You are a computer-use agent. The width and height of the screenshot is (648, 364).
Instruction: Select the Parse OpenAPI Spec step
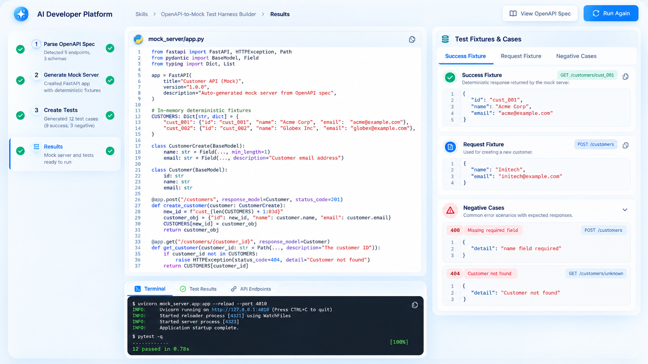tap(65, 51)
